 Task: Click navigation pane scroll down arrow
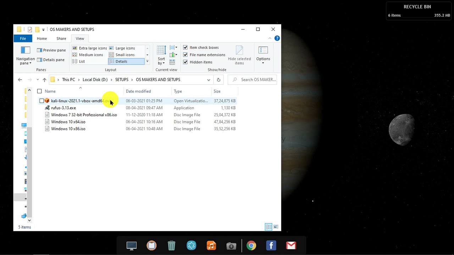(29, 220)
